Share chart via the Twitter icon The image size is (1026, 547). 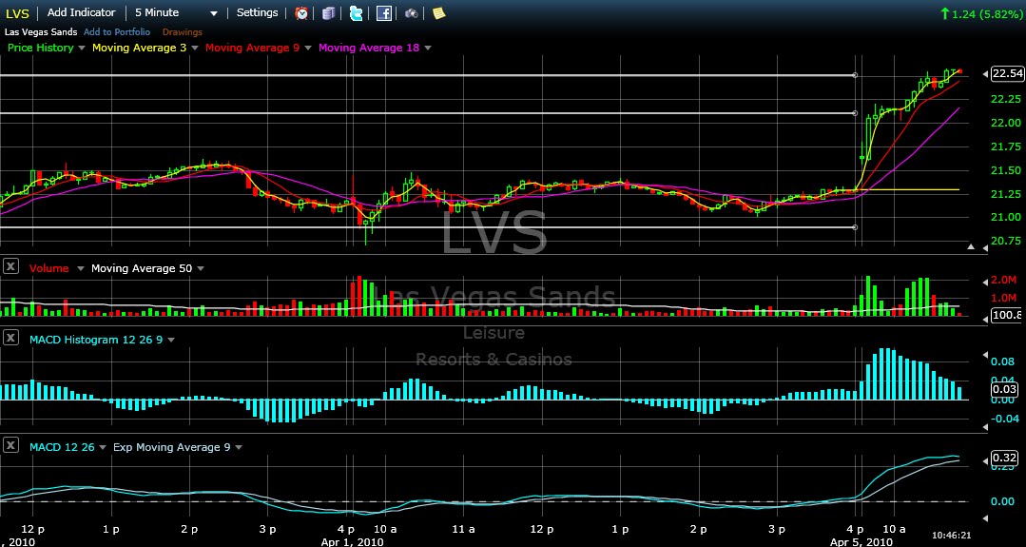356,13
